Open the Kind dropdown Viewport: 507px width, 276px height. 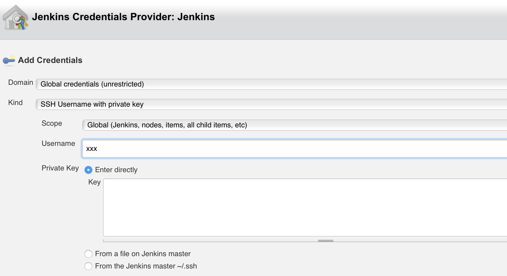pos(271,104)
